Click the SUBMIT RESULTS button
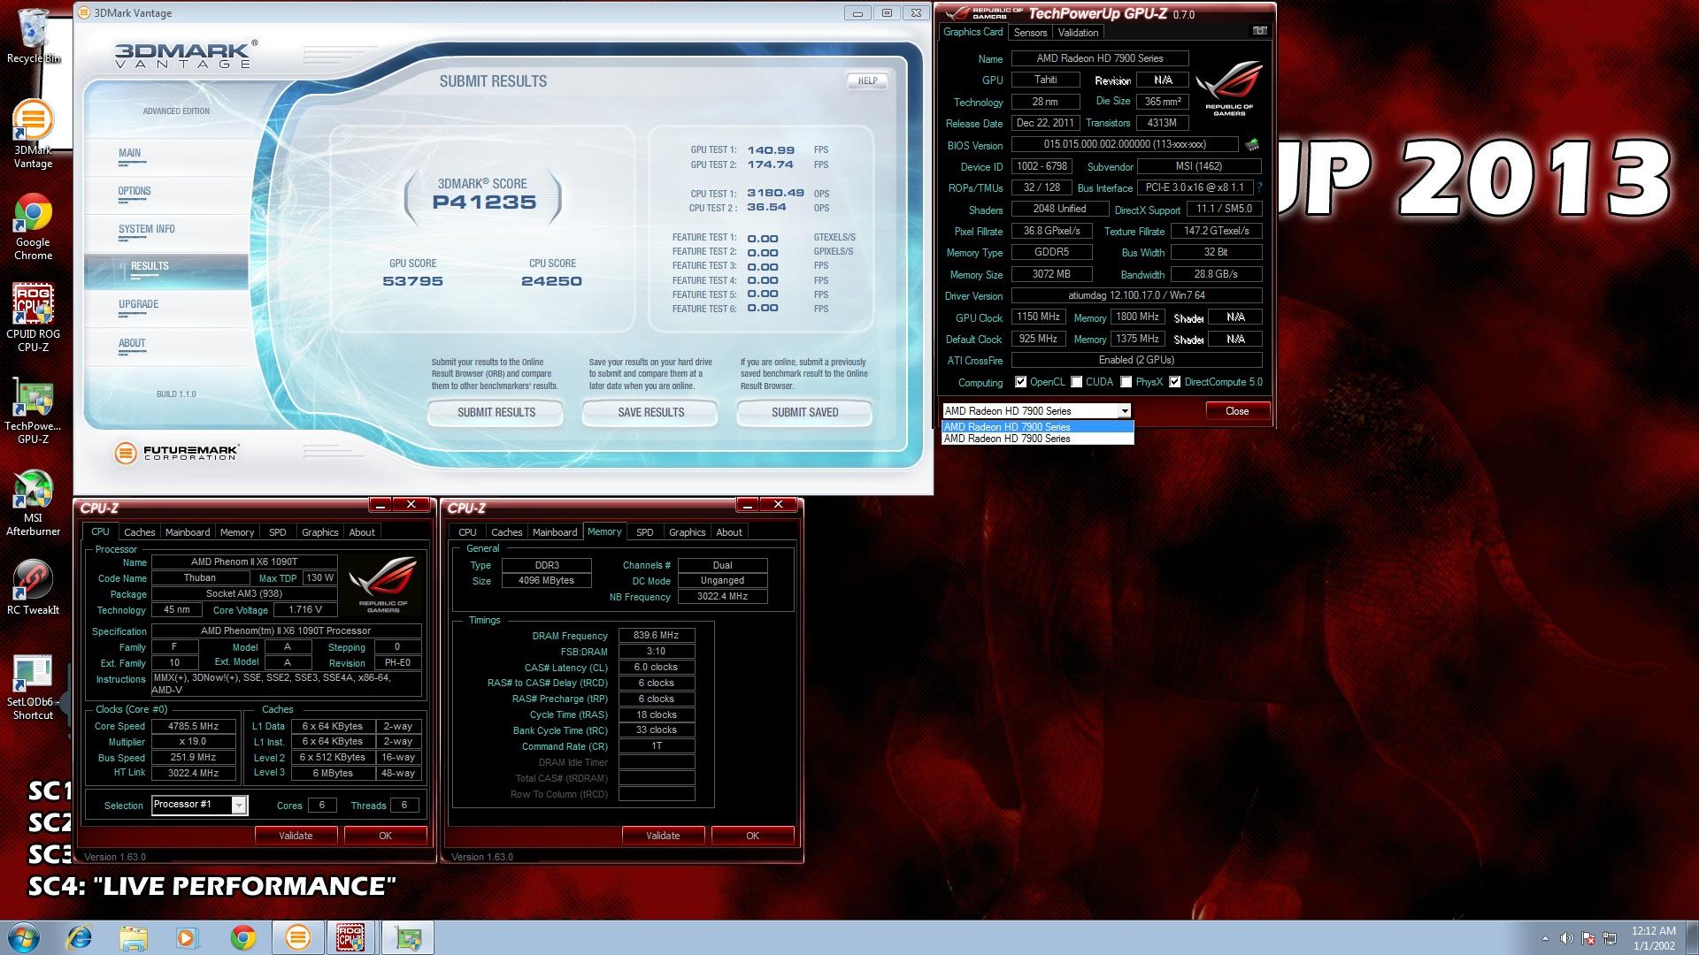This screenshot has height=955, width=1699. tap(496, 413)
